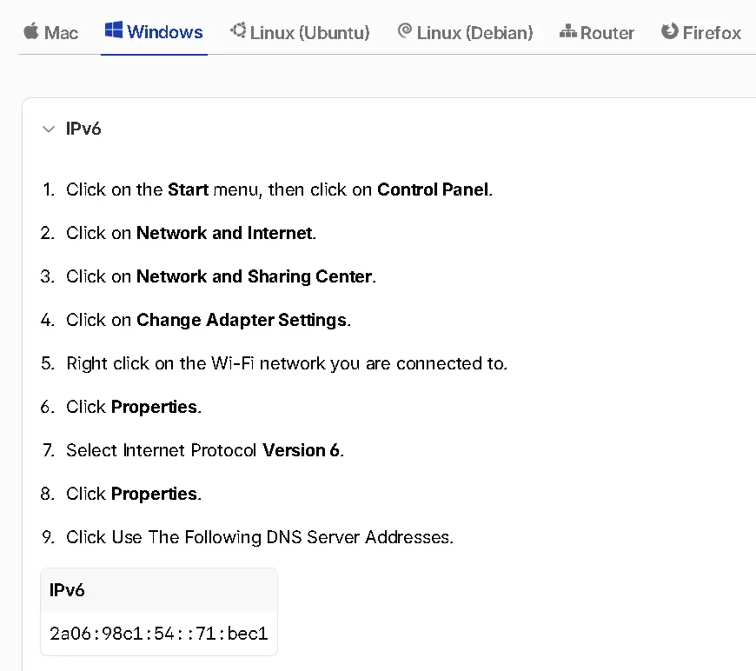
Task: Click the IPv6 address 2a06:98c1:54::71:bec1
Action: click(x=159, y=634)
